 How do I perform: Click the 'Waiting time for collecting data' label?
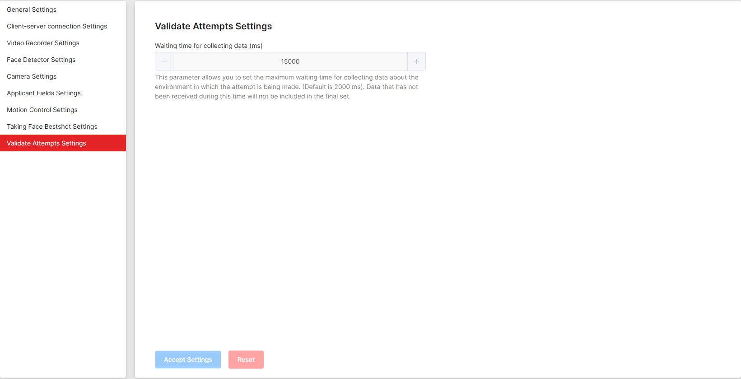click(209, 46)
